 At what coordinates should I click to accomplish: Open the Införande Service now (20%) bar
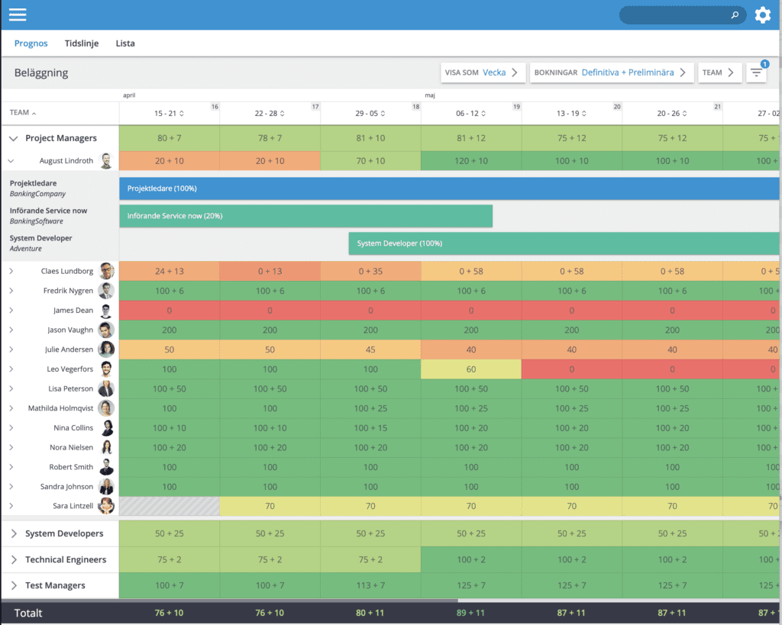305,216
